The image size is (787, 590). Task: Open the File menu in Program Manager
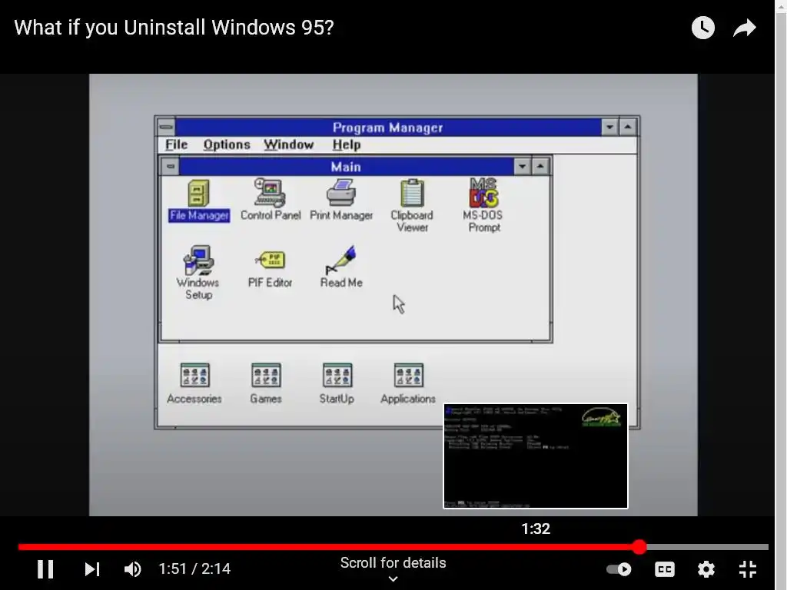point(176,145)
